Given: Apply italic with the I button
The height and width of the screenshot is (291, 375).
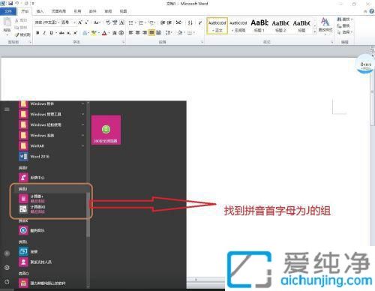Looking at the screenshot, I should click(x=44, y=33).
